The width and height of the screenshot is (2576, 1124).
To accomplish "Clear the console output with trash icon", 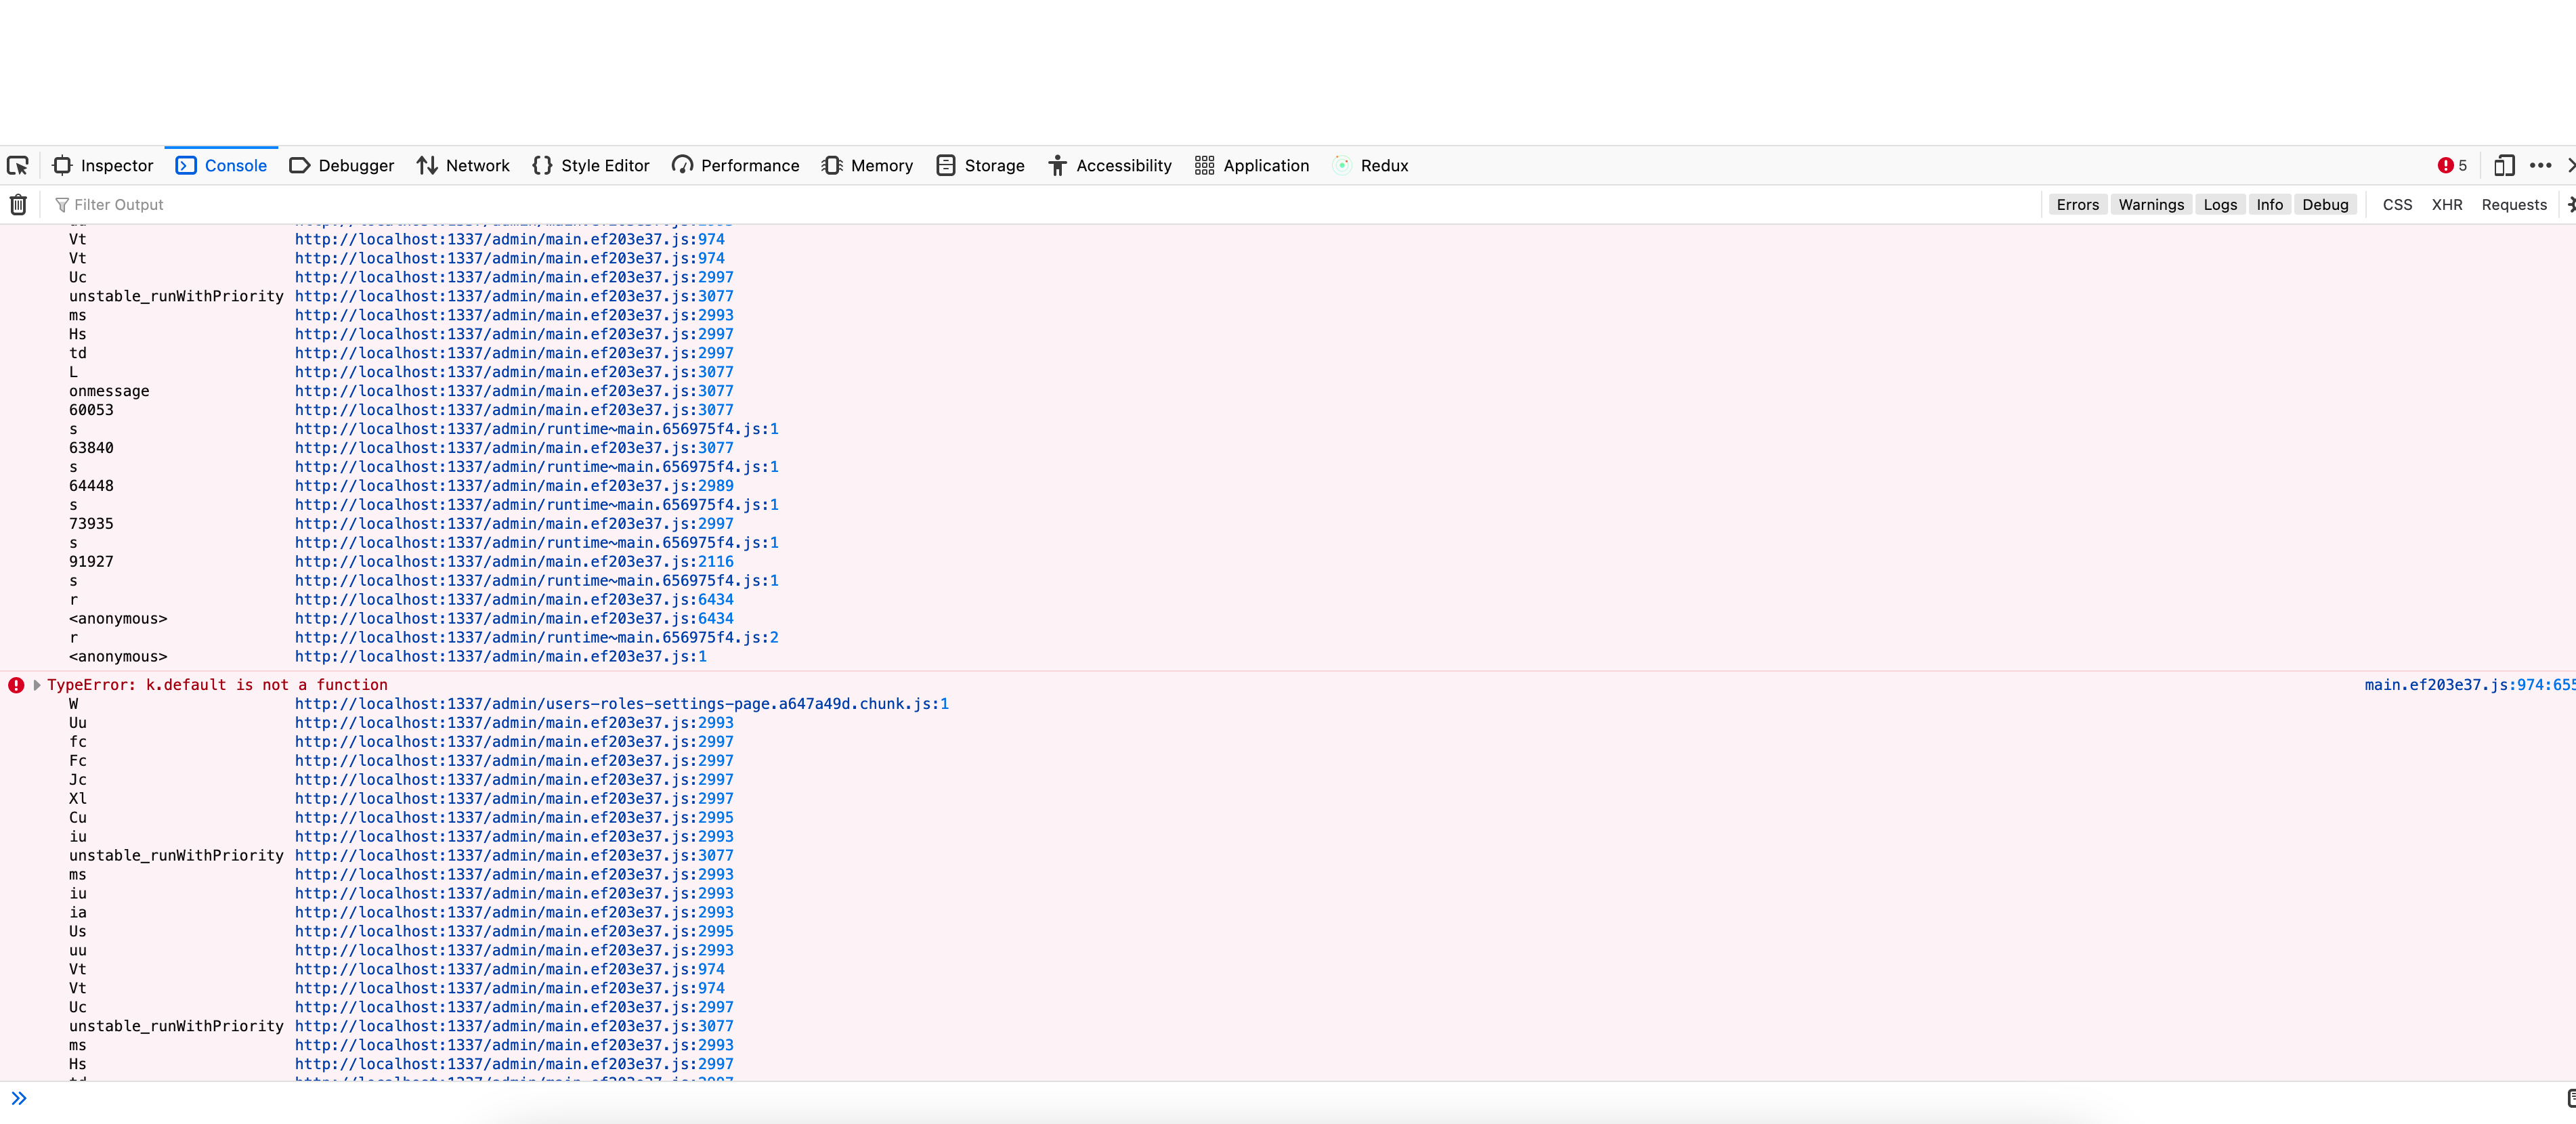I will (x=18, y=204).
